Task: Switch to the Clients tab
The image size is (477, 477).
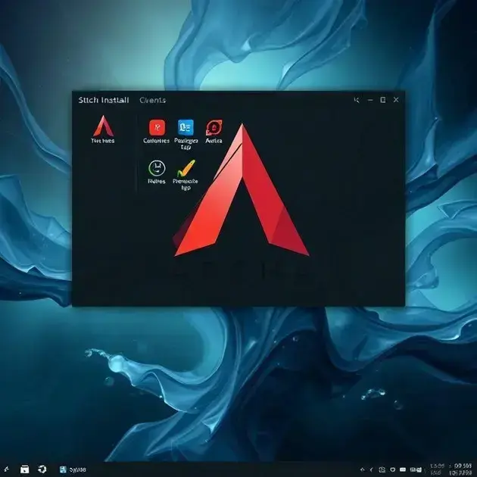Action: tap(153, 100)
